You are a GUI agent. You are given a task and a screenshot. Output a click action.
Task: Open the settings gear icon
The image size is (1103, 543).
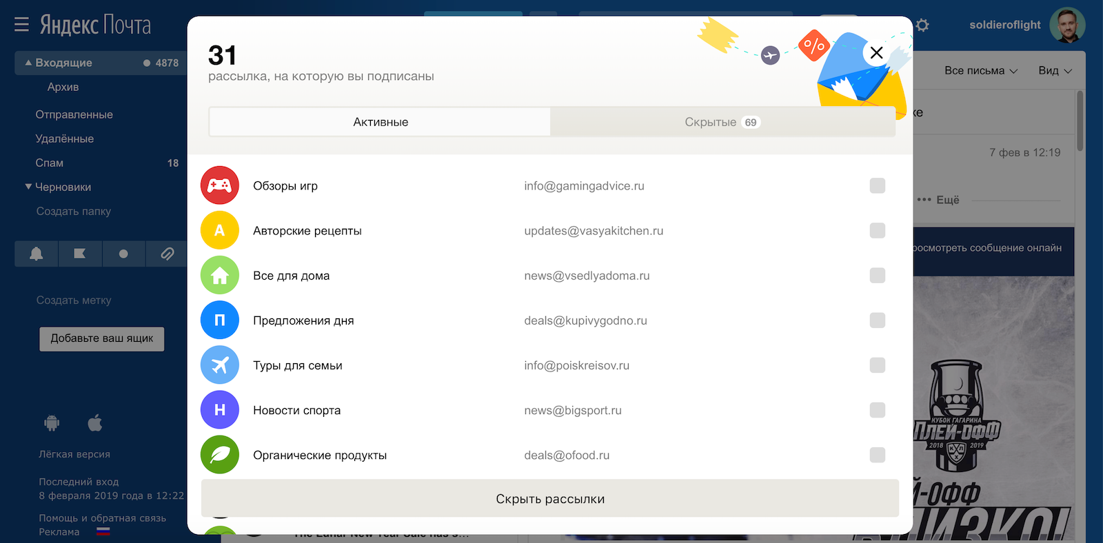(x=922, y=25)
